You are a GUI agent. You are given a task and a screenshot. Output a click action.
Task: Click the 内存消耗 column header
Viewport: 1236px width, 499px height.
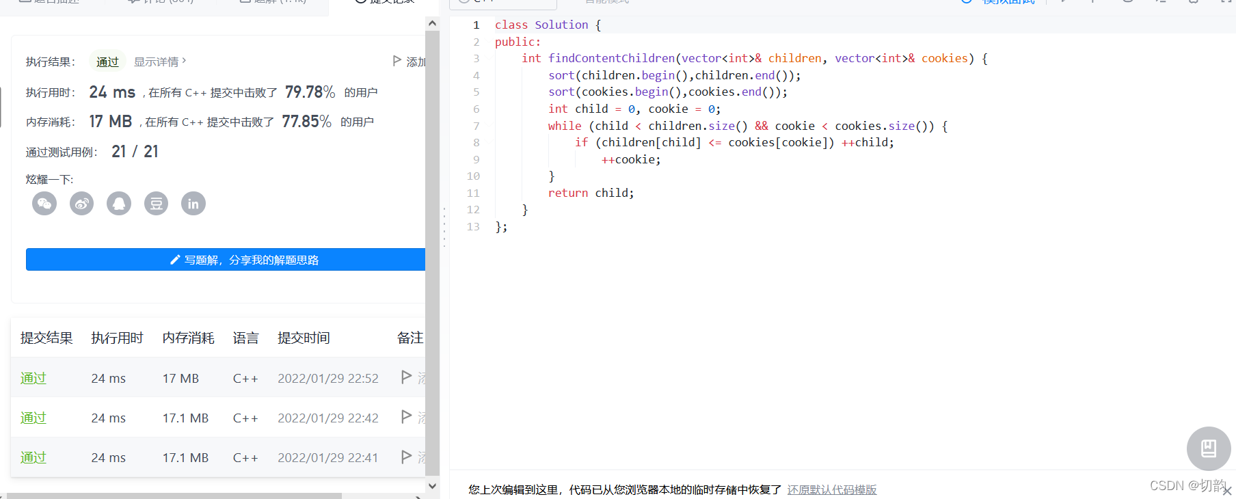189,338
